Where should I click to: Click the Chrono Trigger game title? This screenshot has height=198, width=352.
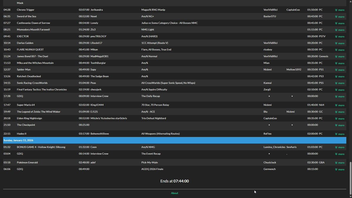(x=26, y=10)
